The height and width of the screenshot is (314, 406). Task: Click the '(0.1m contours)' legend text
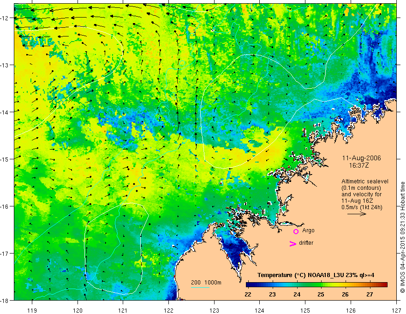(361, 188)
